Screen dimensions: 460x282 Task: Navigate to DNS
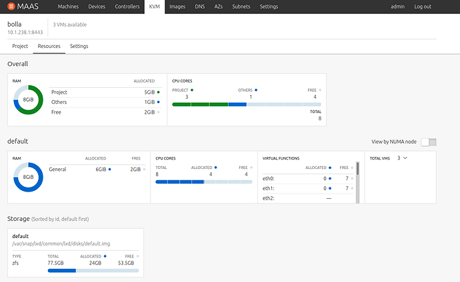[200, 7]
